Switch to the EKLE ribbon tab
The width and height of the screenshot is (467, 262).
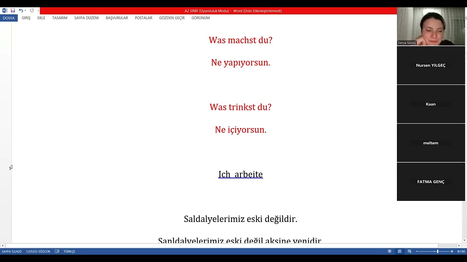pos(41,18)
